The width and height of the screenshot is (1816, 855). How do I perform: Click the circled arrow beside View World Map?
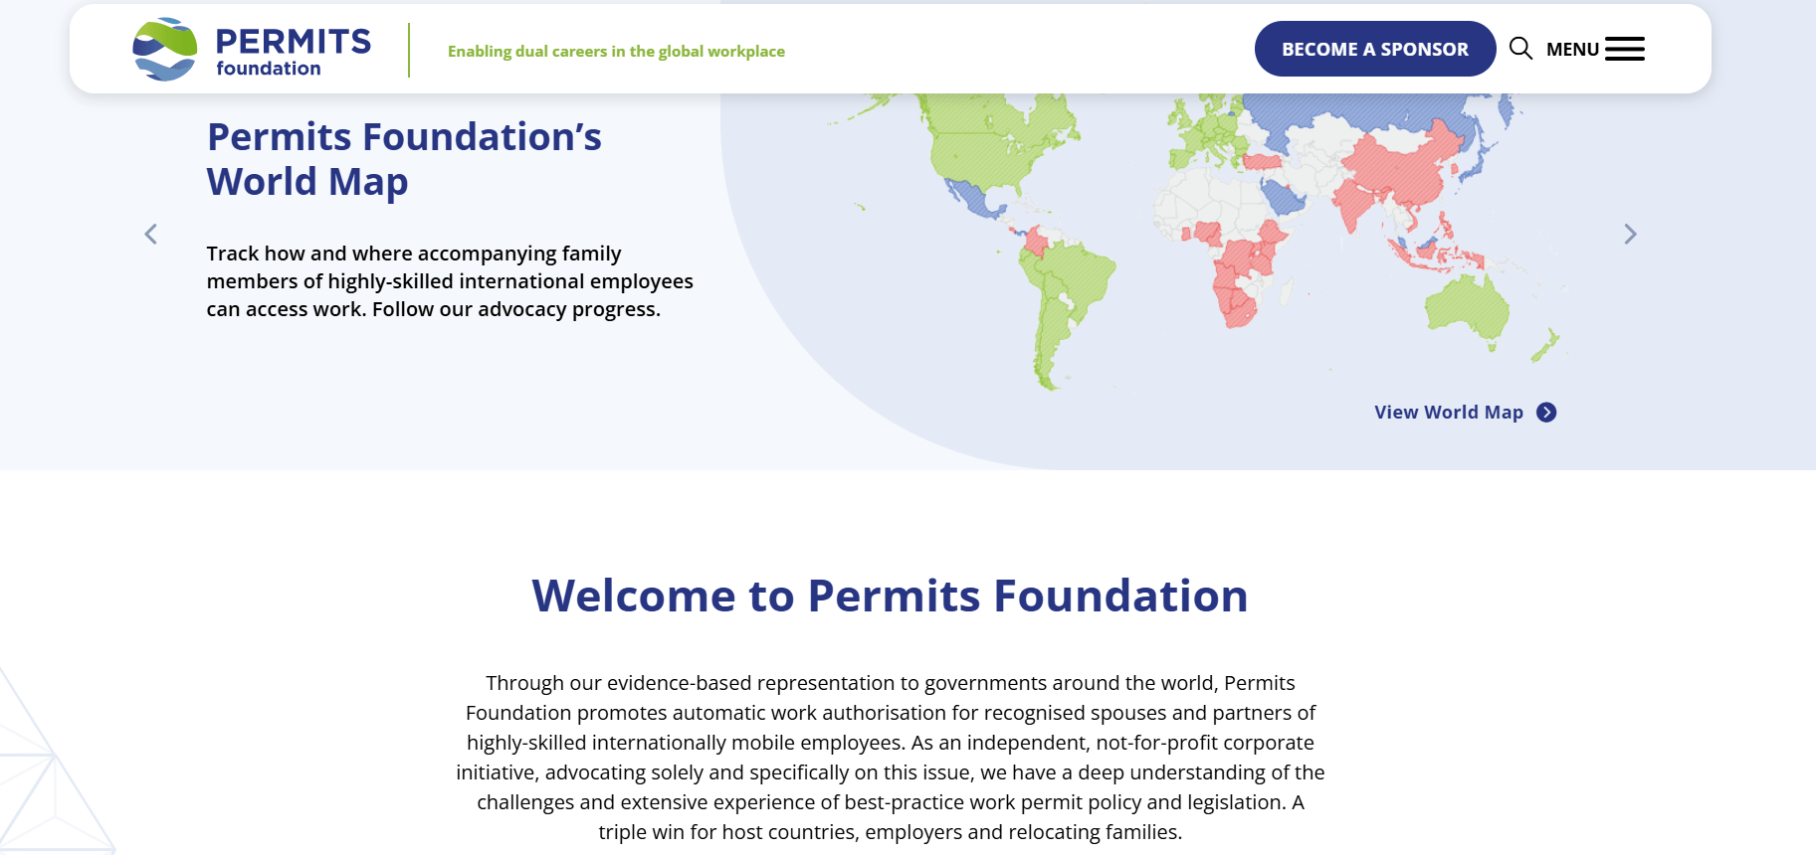pyautogui.click(x=1546, y=413)
